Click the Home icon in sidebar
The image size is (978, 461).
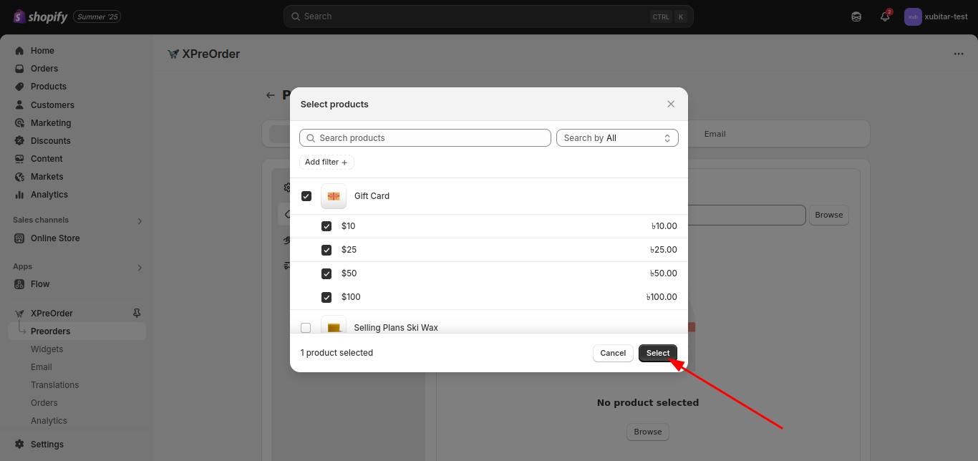click(19, 51)
